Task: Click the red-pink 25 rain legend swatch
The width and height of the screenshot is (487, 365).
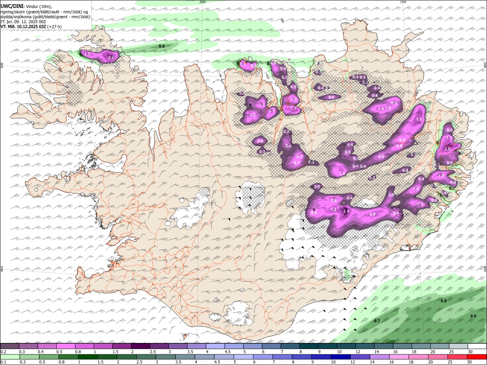Action: [x=457, y=357]
